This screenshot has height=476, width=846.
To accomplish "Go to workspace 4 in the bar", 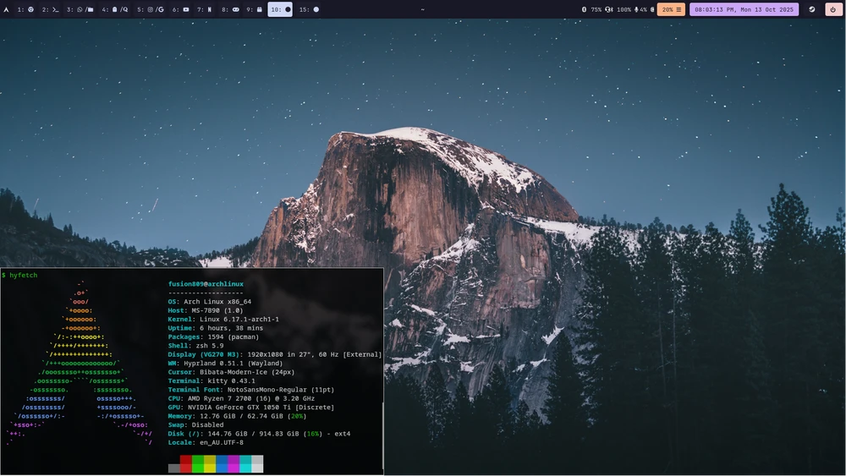I will [115, 9].
